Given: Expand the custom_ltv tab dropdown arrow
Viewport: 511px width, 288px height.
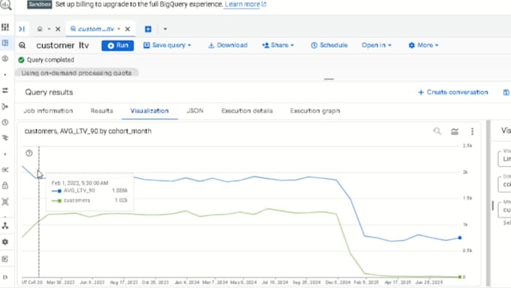Looking at the screenshot, I should [x=119, y=29].
